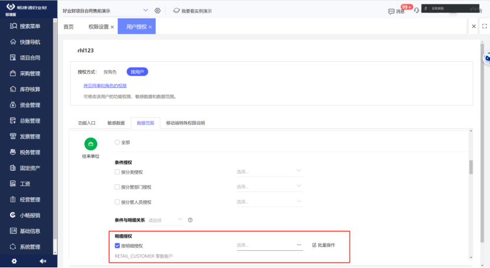Click the 畅捷通好业财 logo

(27, 8)
